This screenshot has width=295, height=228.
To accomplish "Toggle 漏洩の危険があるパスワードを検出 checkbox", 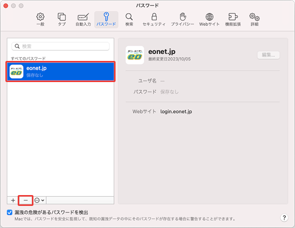I will (10, 212).
